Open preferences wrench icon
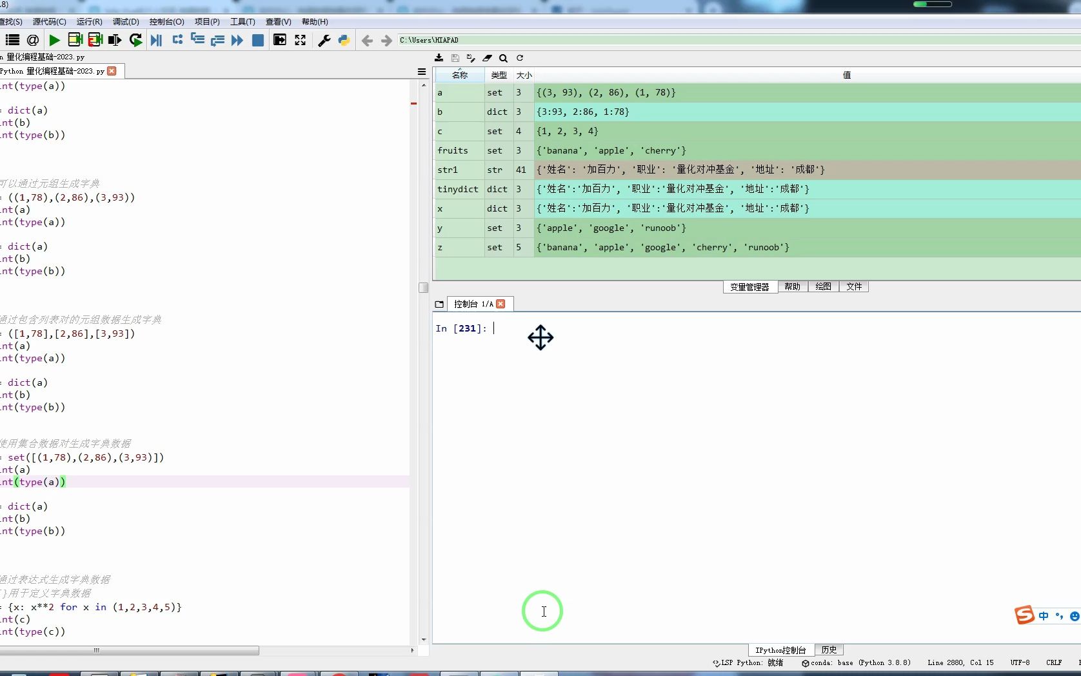Screen dimensions: 1081x676 [x=324, y=40]
